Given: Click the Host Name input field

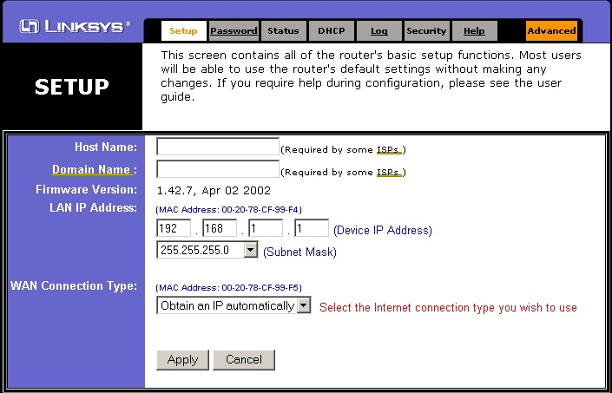Looking at the screenshot, I should coord(218,147).
